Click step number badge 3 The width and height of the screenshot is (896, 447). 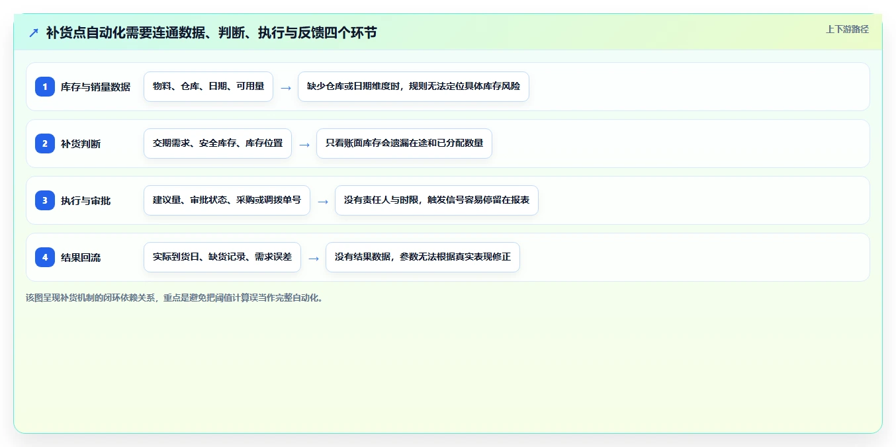coord(45,200)
